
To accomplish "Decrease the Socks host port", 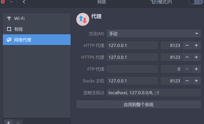I will pos(187,81).
